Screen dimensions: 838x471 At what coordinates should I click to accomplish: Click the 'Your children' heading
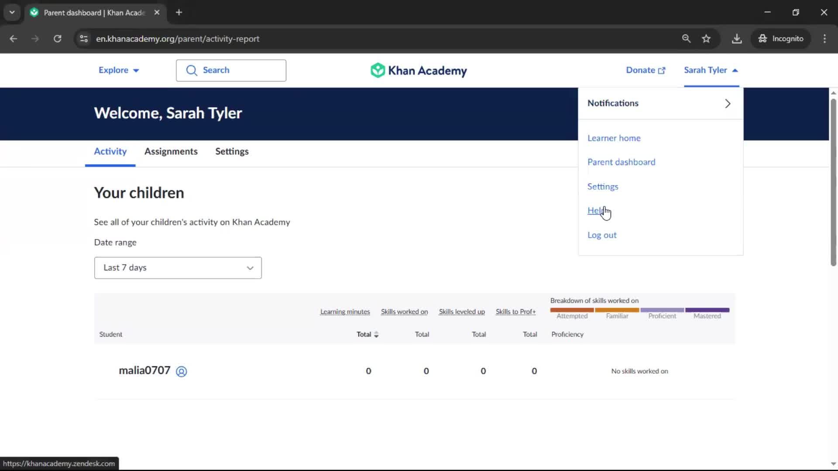tap(139, 193)
